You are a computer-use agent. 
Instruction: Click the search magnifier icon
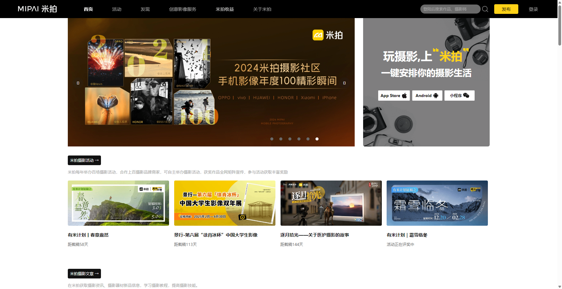[485, 9]
